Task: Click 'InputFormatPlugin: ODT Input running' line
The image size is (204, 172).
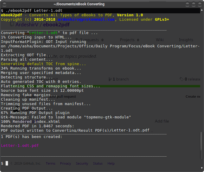Action: tap(44, 42)
